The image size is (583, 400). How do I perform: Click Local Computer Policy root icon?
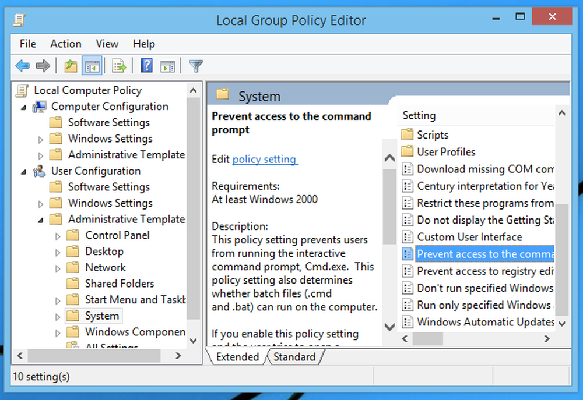(x=22, y=90)
